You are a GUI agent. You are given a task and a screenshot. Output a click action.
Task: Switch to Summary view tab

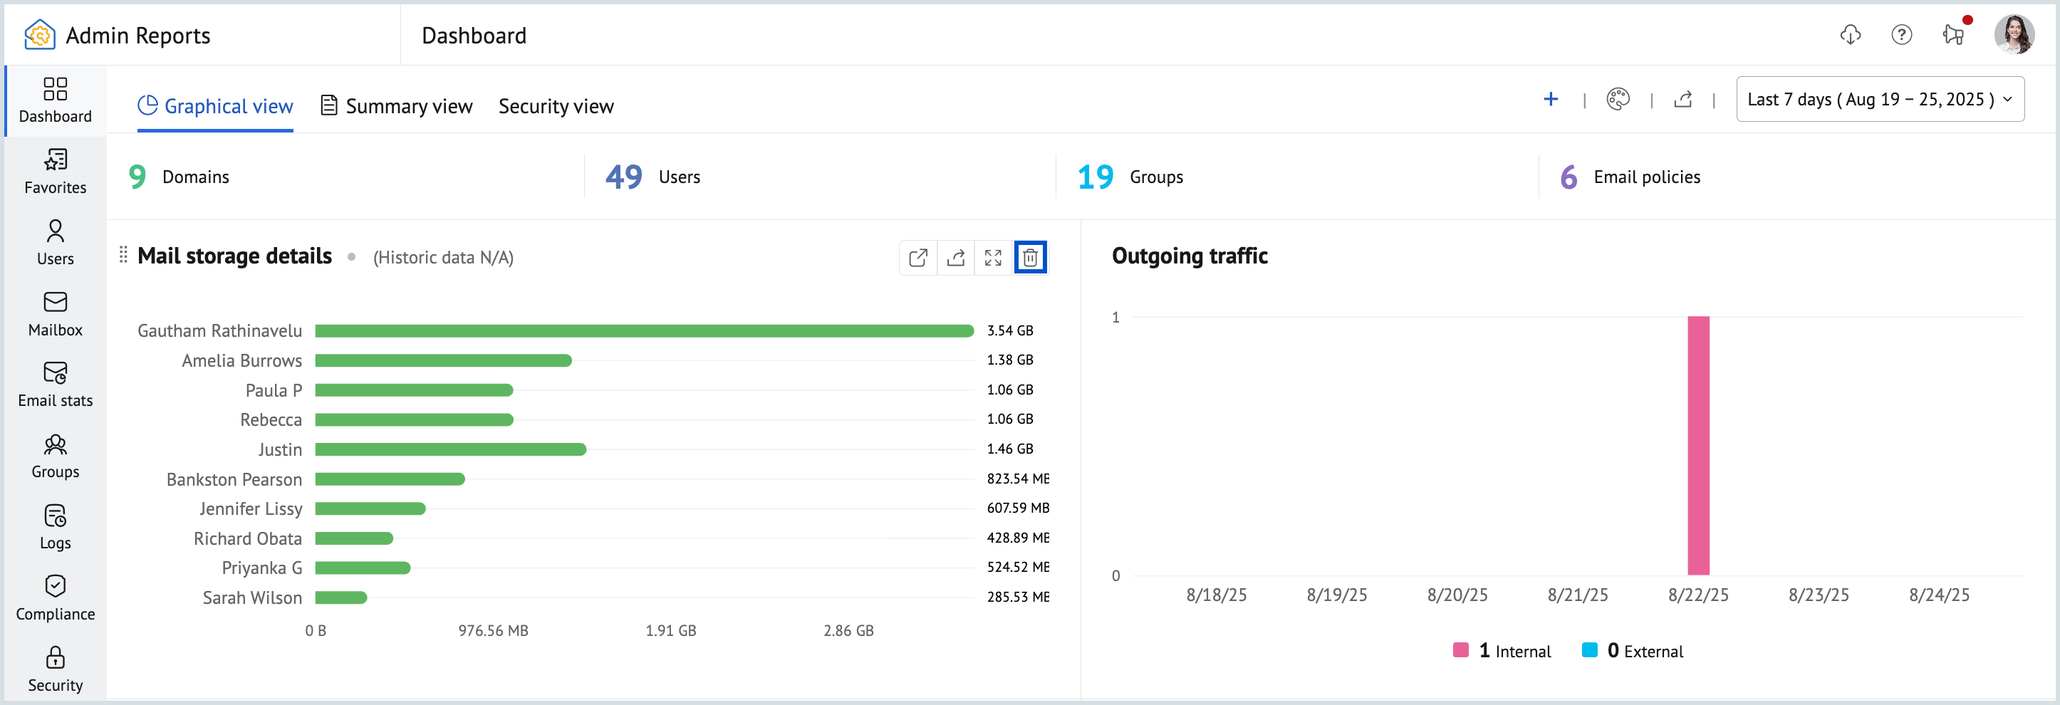point(397,106)
